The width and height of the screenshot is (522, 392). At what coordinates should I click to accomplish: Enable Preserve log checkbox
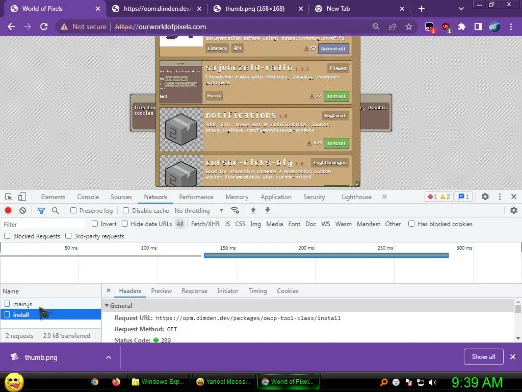pos(73,210)
